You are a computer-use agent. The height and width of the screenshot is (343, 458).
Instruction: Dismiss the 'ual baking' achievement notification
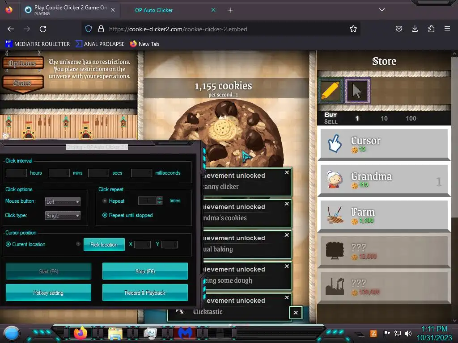(x=287, y=235)
